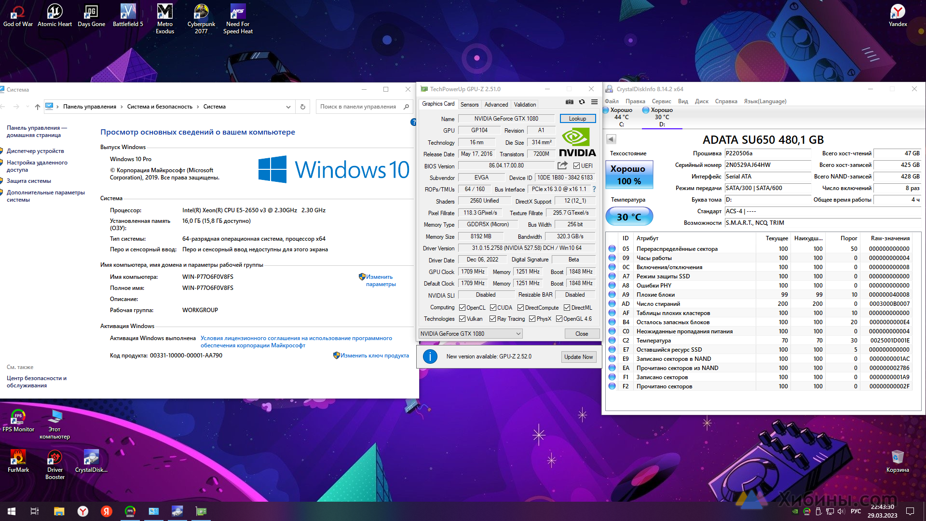Open Atomic Heart desktop shortcut

point(54,15)
